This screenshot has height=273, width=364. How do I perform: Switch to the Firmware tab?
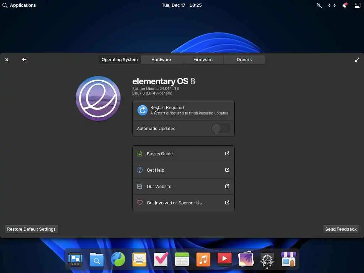point(203,60)
